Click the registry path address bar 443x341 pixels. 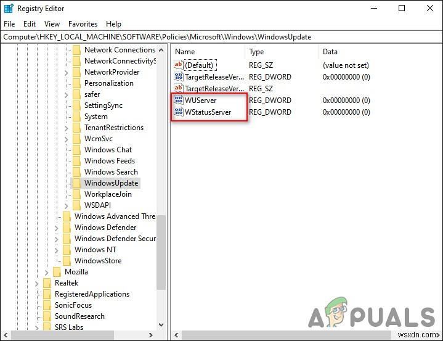(221, 37)
